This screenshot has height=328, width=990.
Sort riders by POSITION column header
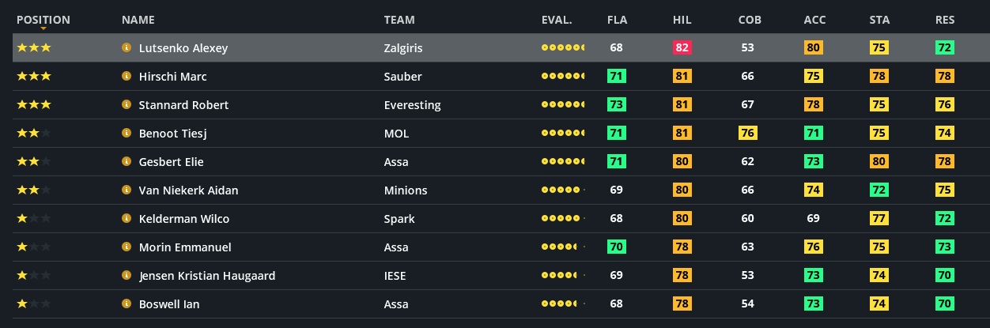coord(43,20)
